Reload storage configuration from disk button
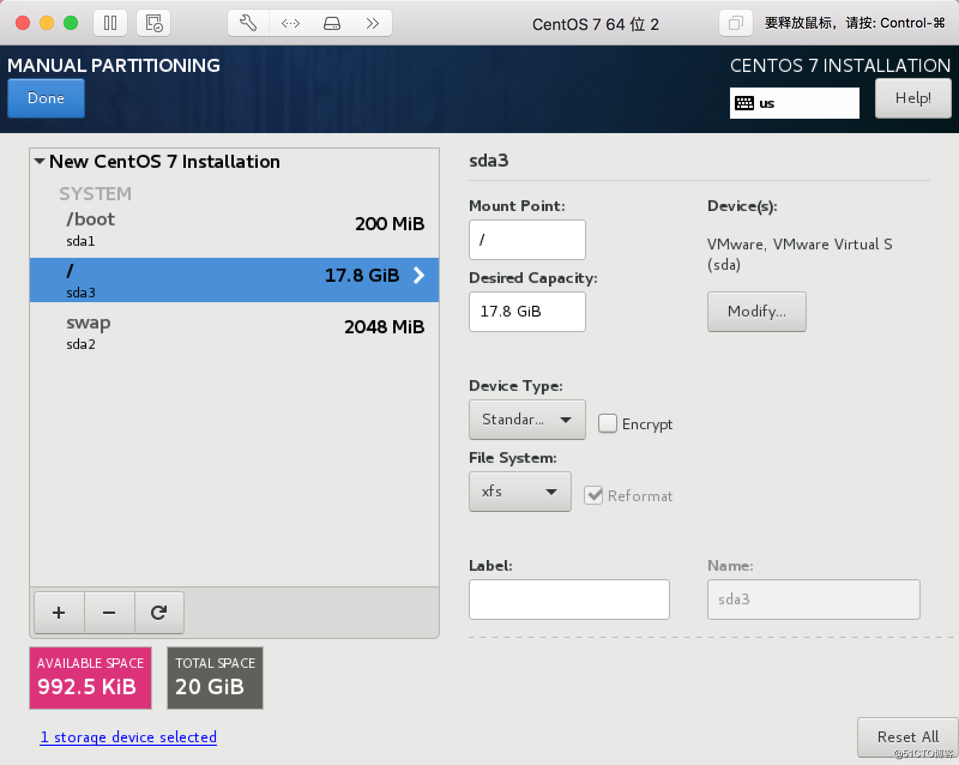Screen dimensions: 959x765 click(159, 613)
